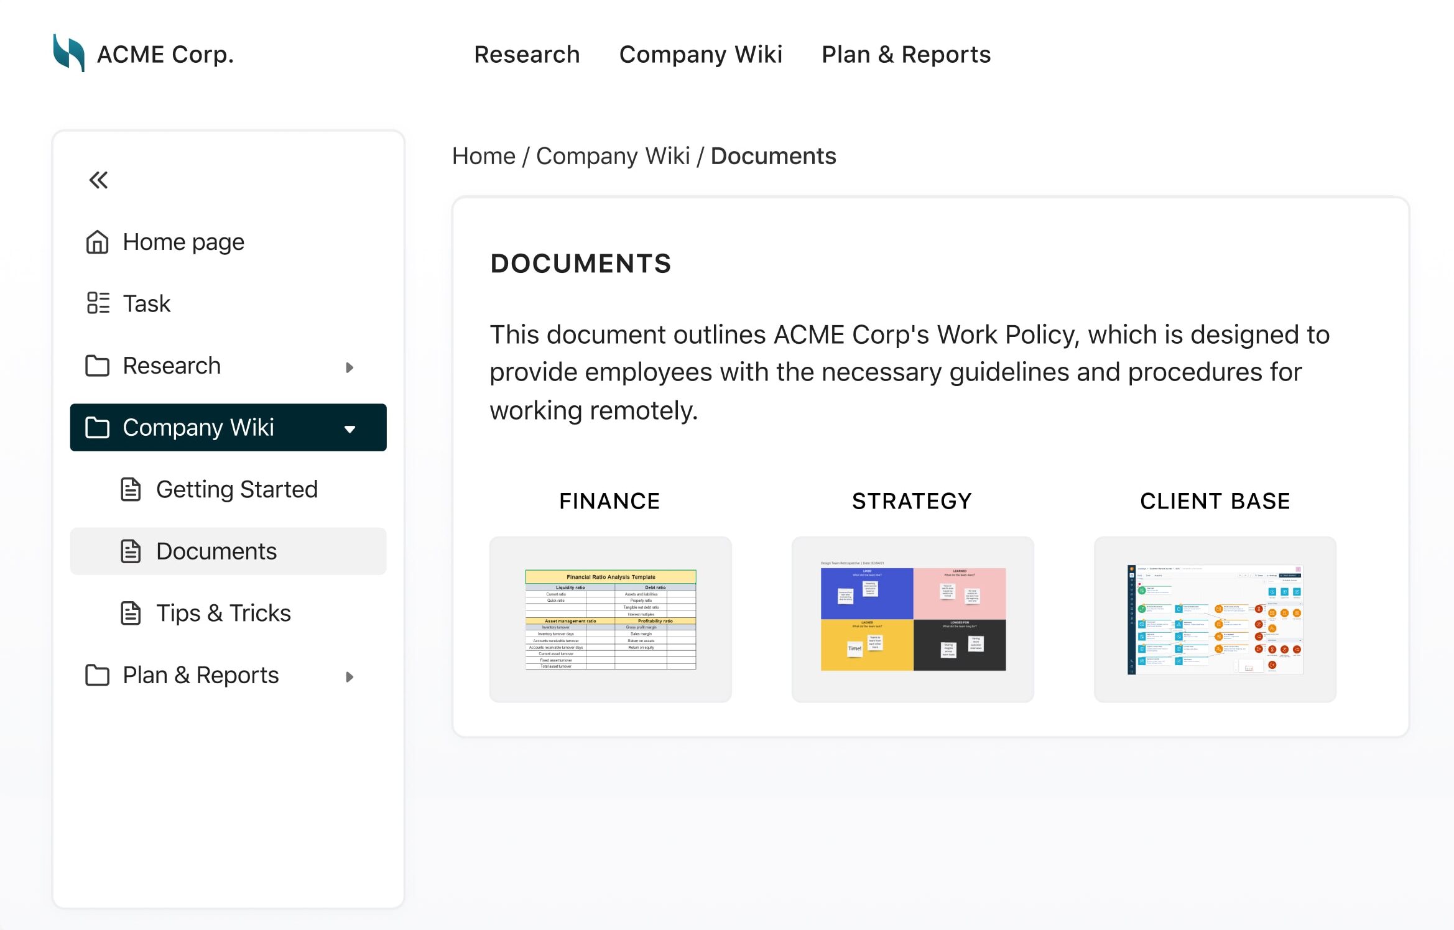Click the document icon beside Getting Started

coord(131,489)
